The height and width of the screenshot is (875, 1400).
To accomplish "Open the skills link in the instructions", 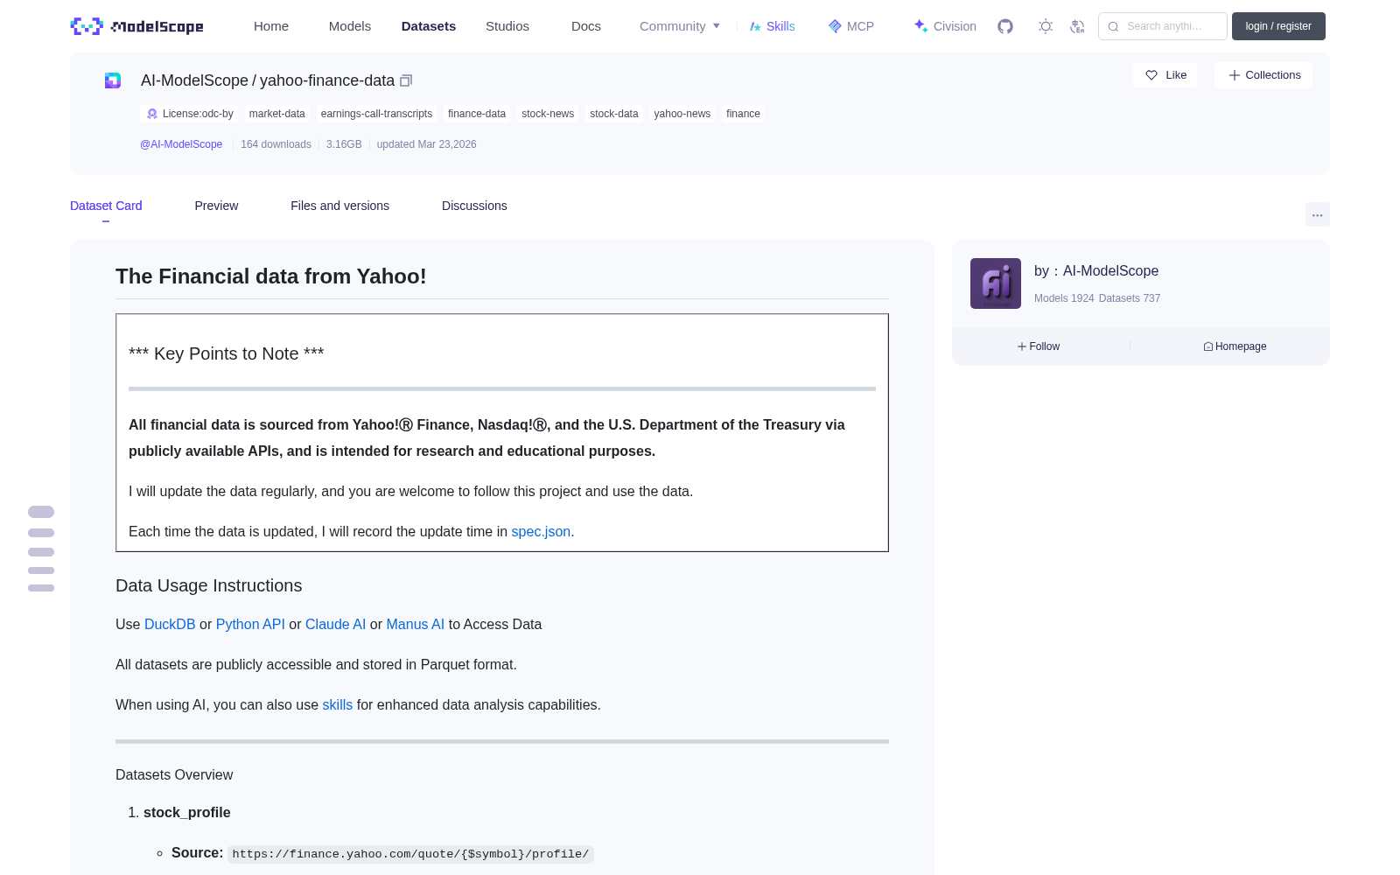I will [x=338, y=704].
